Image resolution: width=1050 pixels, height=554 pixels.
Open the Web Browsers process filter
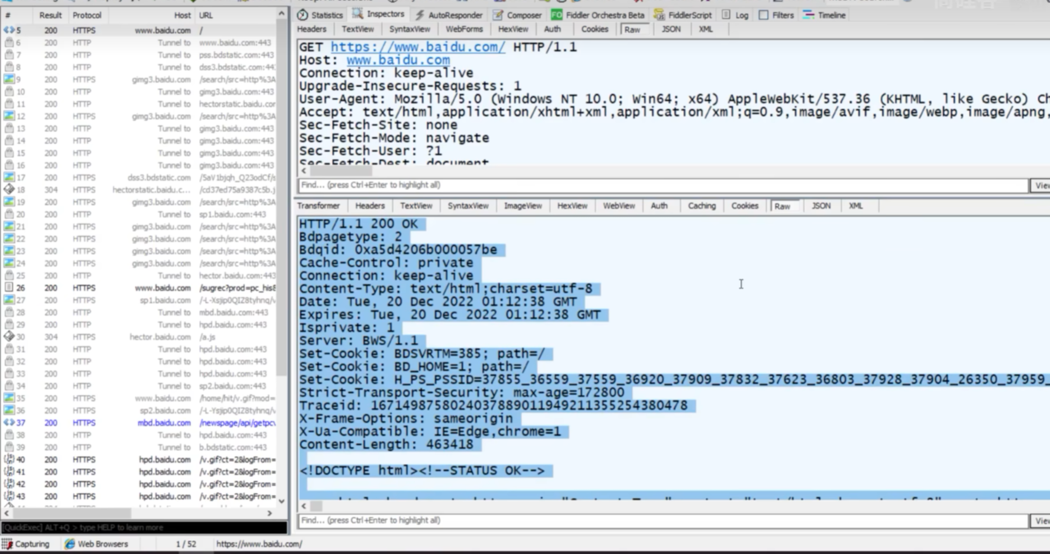point(96,544)
